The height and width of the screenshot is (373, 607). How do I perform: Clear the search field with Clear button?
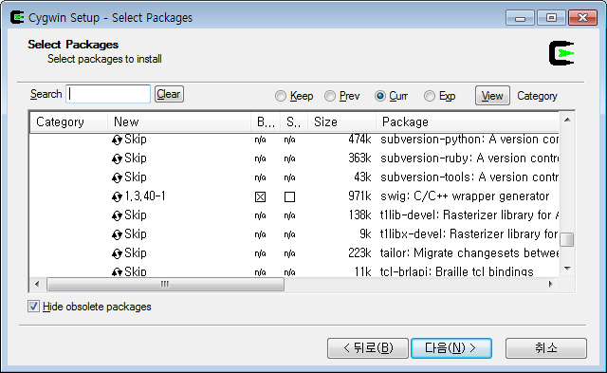click(169, 94)
